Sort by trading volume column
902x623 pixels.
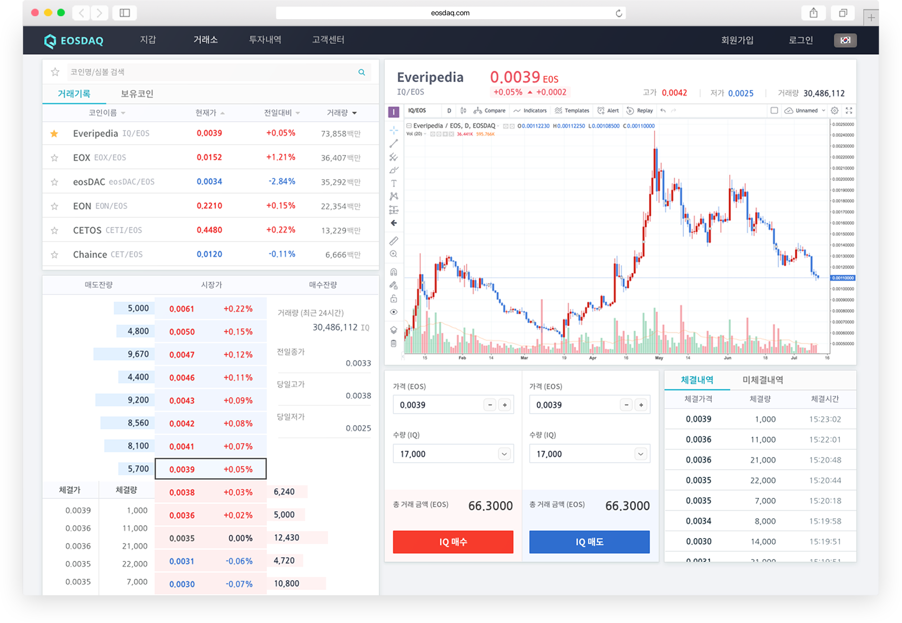tap(341, 113)
